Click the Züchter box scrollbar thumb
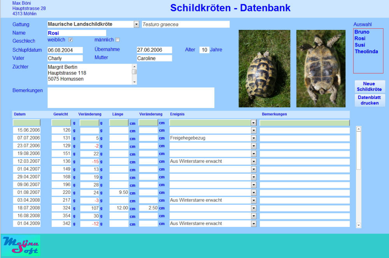The height and width of the screenshot is (258, 389). (134, 71)
